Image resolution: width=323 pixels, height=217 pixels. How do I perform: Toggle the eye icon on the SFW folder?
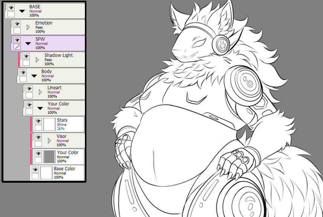17,40
